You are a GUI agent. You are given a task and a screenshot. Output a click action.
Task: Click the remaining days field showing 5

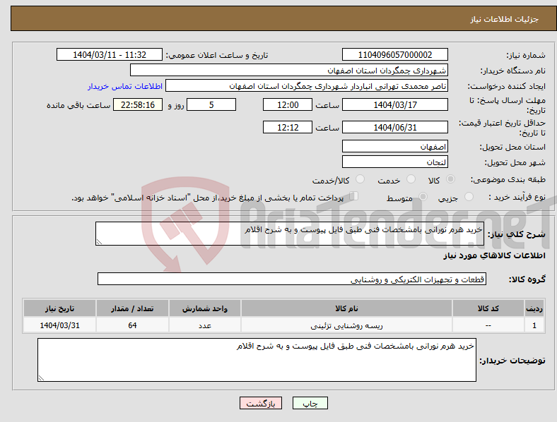pyautogui.click(x=211, y=104)
